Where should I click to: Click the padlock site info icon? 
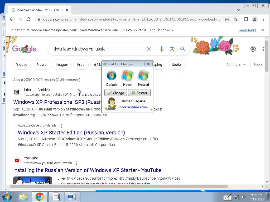point(39,19)
